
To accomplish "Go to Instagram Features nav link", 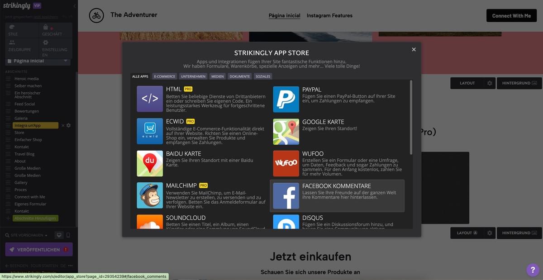I will click(x=329, y=15).
